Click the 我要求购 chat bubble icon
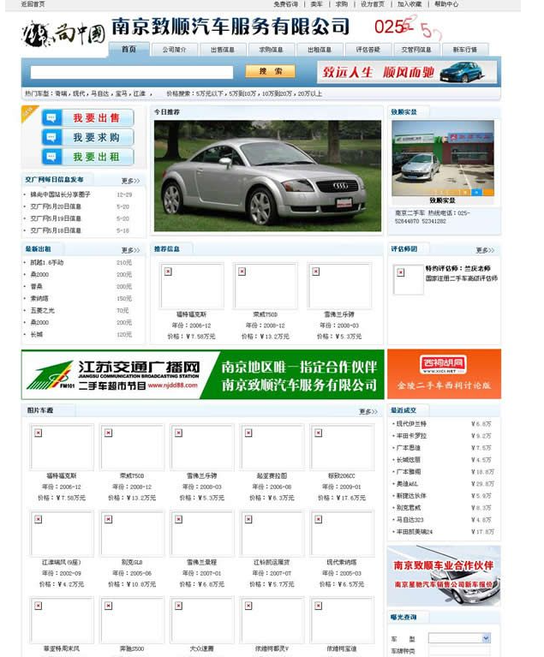Screen dimensions: 544x657 pos(51,137)
